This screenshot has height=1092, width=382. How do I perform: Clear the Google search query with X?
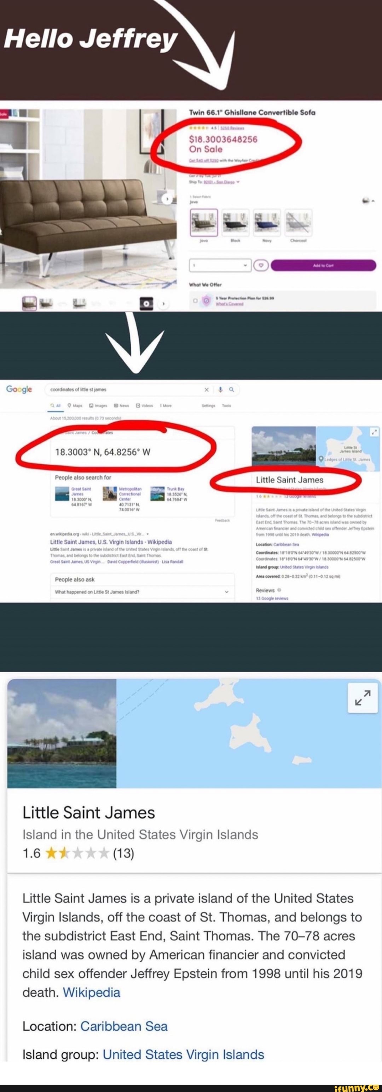pos(207,390)
